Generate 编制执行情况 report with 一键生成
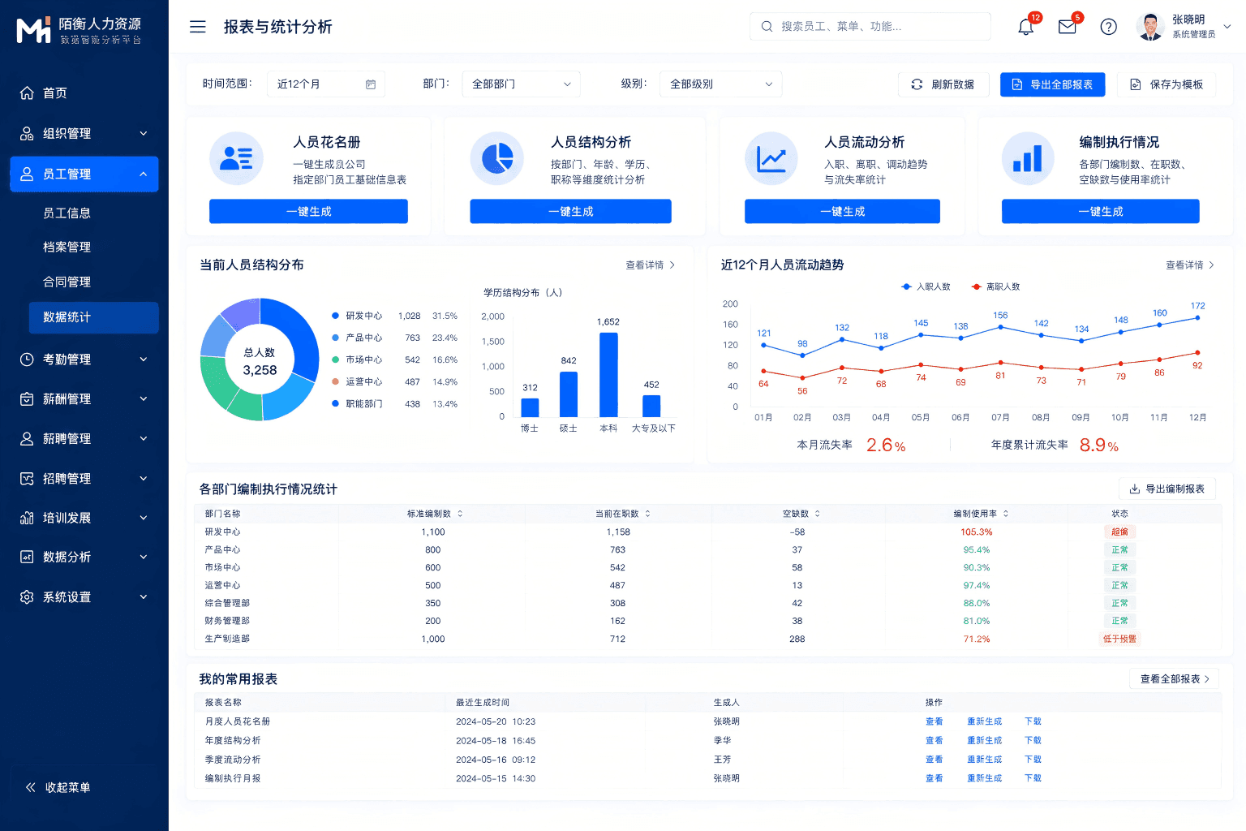 [x=1101, y=212]
